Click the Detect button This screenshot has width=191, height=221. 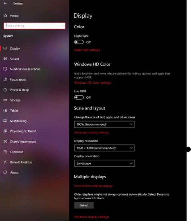coord(84,205)
